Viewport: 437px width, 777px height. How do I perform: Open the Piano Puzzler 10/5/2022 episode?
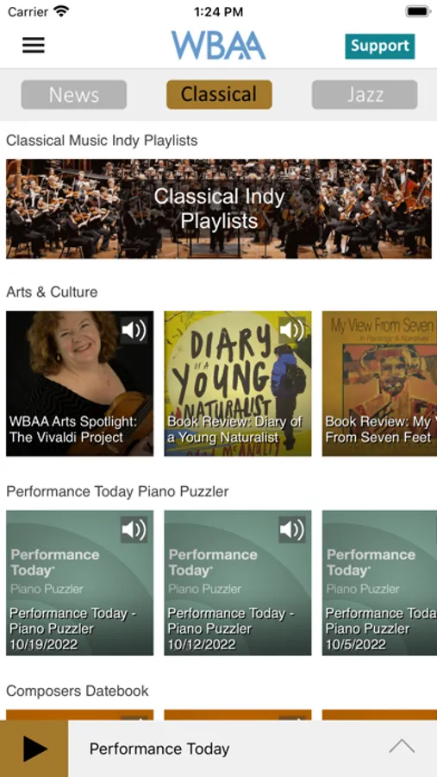coord(379,583)
